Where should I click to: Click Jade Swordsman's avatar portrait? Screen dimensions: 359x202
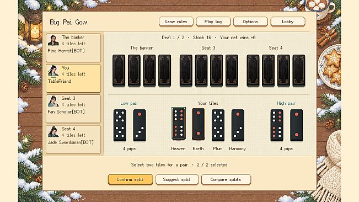pos(53,131)
